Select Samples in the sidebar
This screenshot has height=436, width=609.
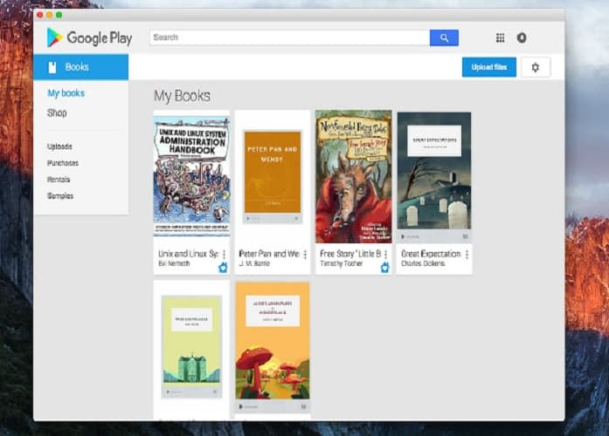(x=60, y=196)
